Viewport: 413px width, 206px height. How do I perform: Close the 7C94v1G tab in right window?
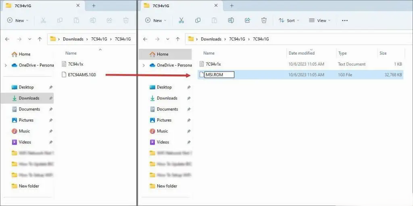[x=216, y=6]
